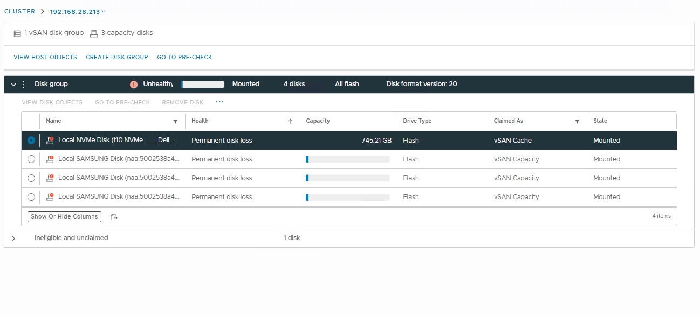Click the export grid icon beside Show Or Hide Columns
The height and width of the screenshot is (316, 700).
[113, 216]
